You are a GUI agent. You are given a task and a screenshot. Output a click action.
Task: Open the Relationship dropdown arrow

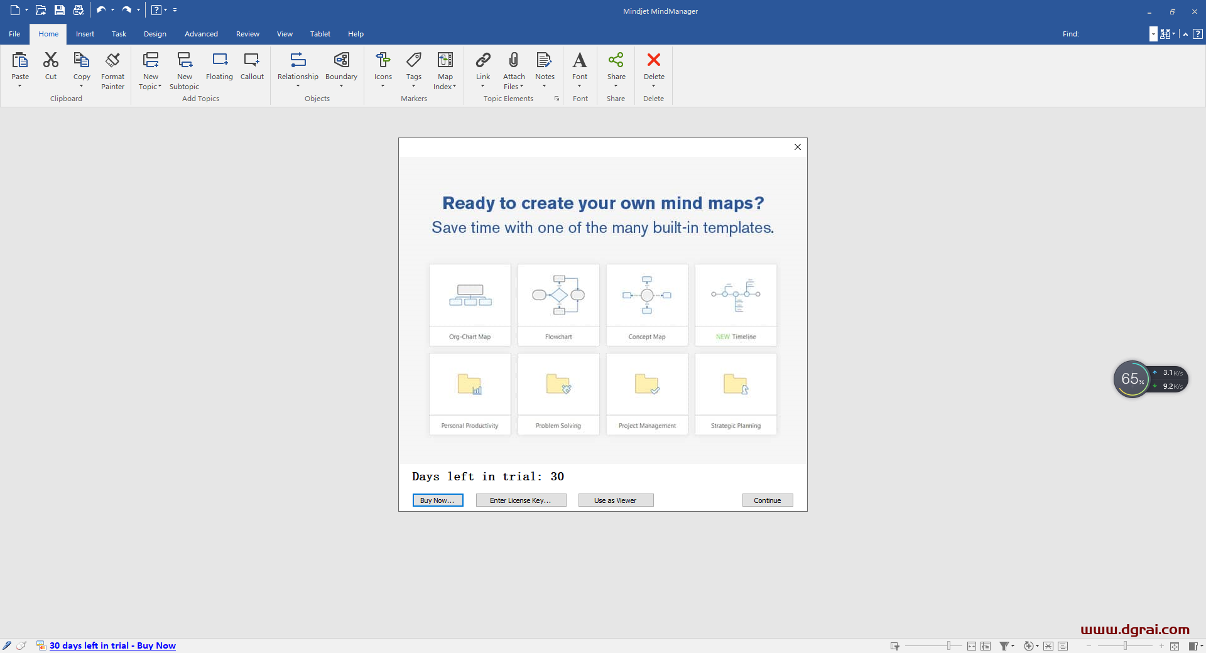pyautogui.click(x=298, y=86)
